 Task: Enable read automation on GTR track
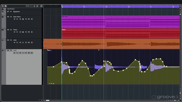pyautogui.click(x=26, y=53)
